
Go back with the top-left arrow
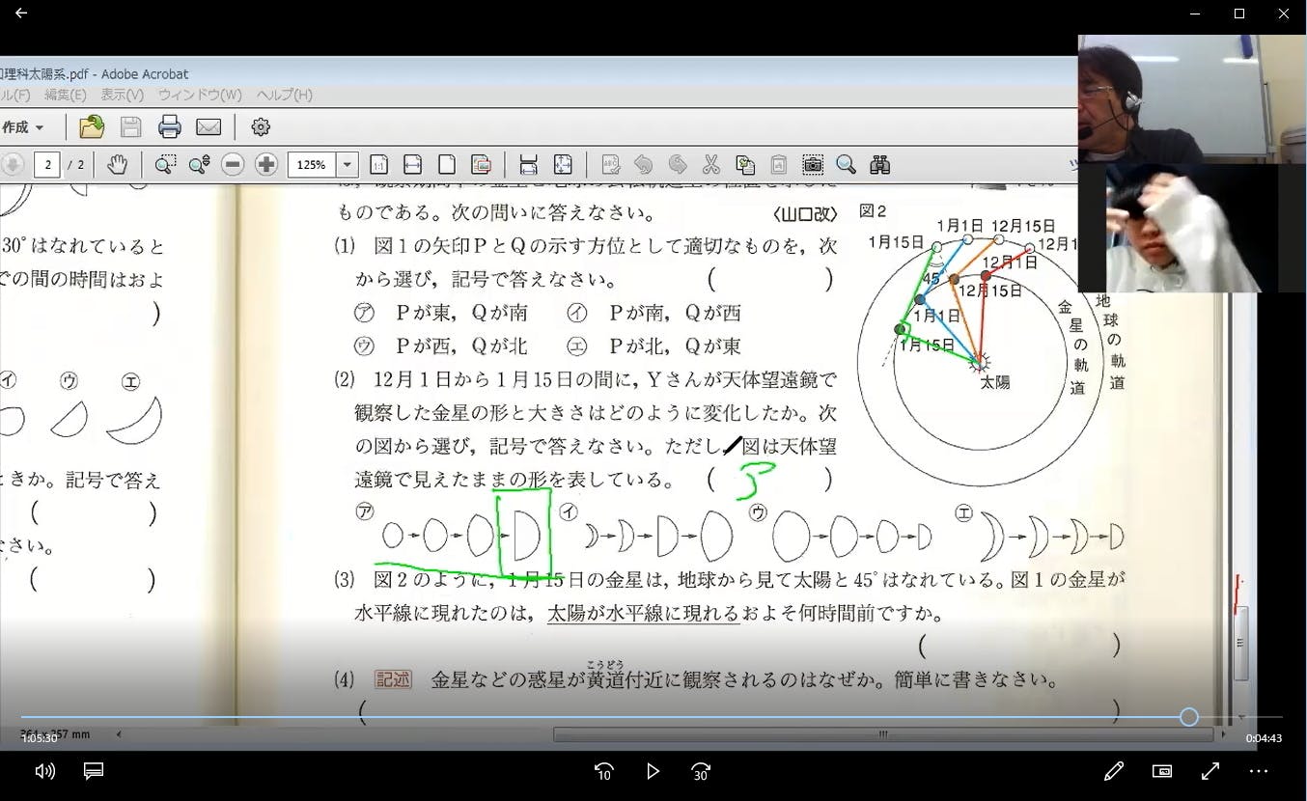coord(21,14)
